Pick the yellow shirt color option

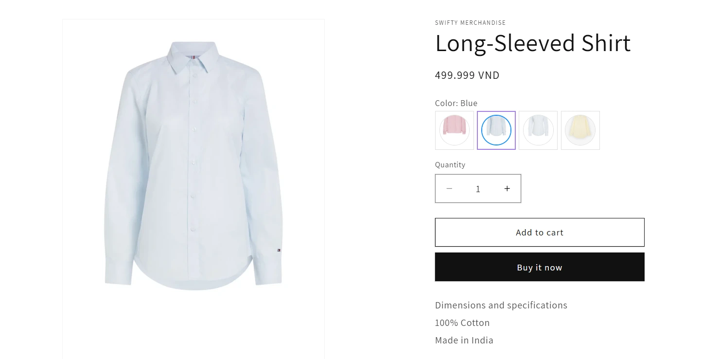(x=580, y=130)
